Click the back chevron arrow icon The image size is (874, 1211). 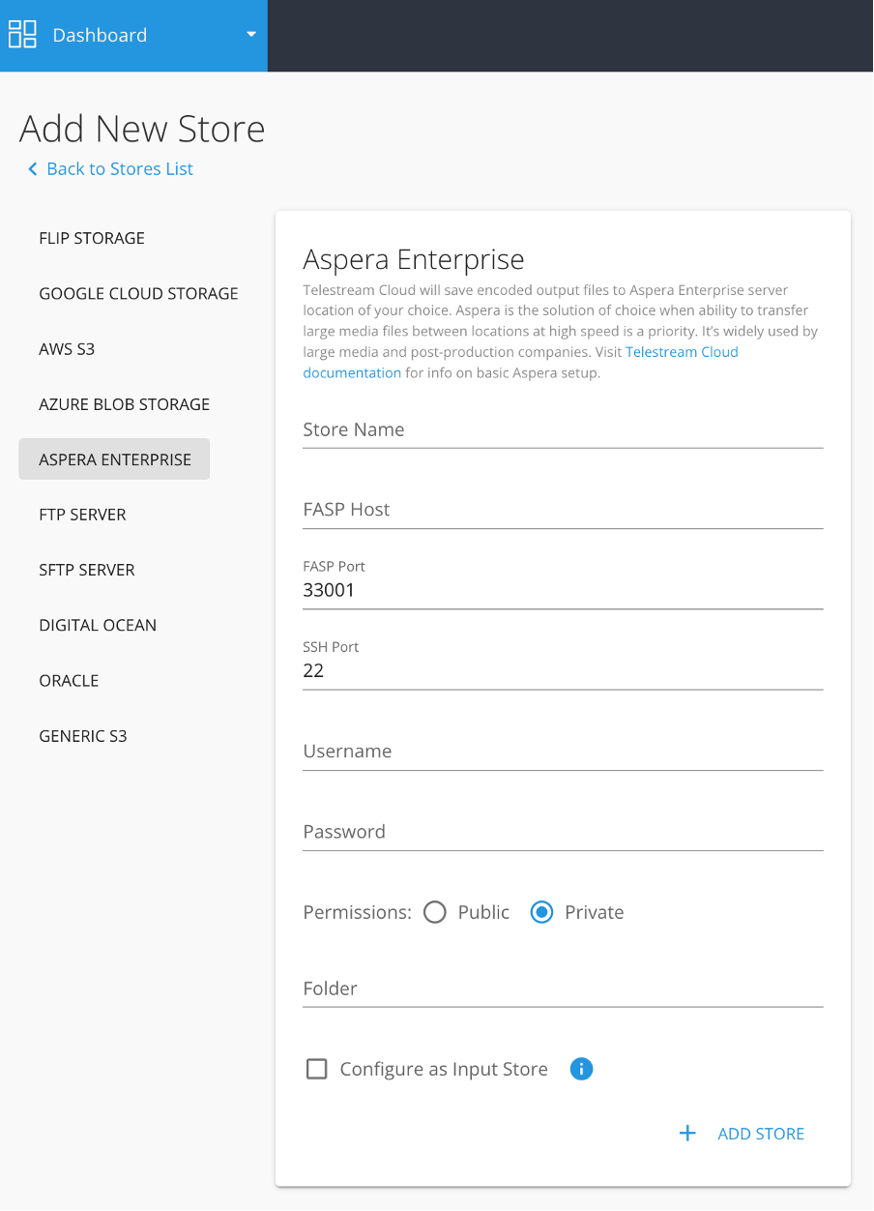(33, 169)
